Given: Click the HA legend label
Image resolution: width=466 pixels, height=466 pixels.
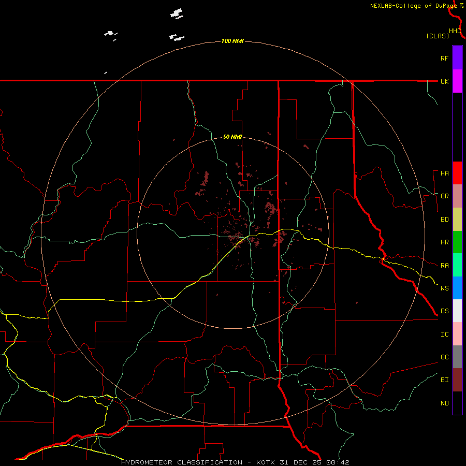Looking at the screenshot, I should pyautogui.click(x=444, y=173).
